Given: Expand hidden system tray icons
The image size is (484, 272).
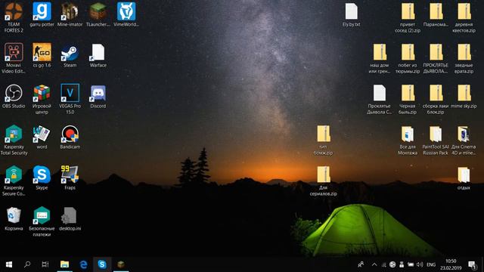Looking at the screenshot, I should coord(374,264).
